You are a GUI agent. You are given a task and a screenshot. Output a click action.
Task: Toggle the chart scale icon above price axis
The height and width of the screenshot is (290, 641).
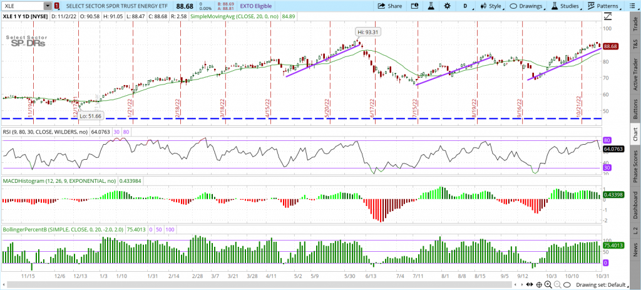[608, 17]
